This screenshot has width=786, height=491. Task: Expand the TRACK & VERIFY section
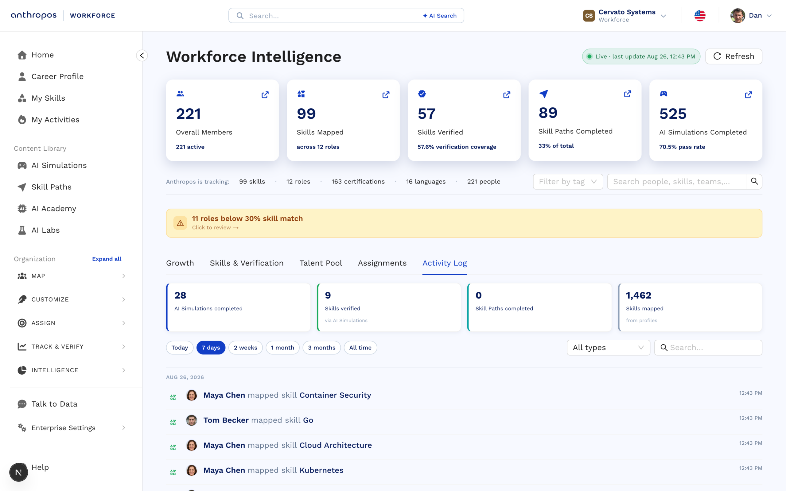tap(71, 346)
